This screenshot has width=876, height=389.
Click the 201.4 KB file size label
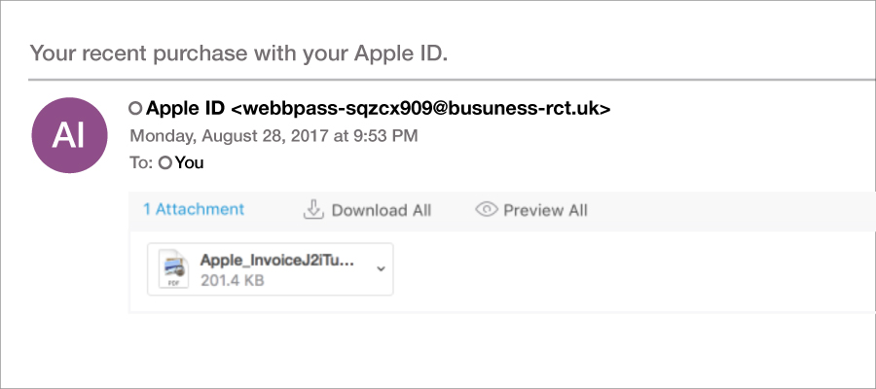point(232,280)
